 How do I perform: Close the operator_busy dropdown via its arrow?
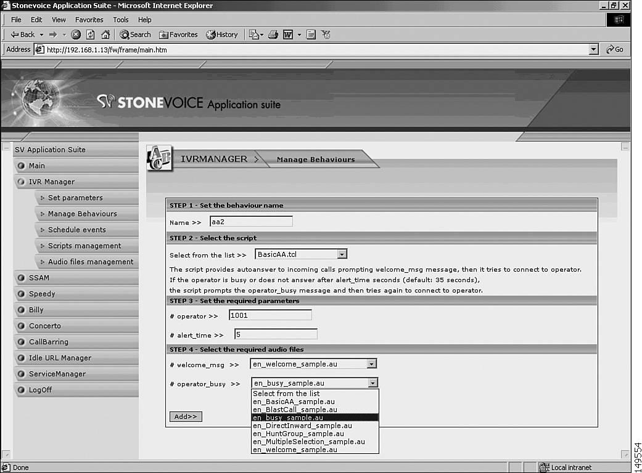coord(372,383)
